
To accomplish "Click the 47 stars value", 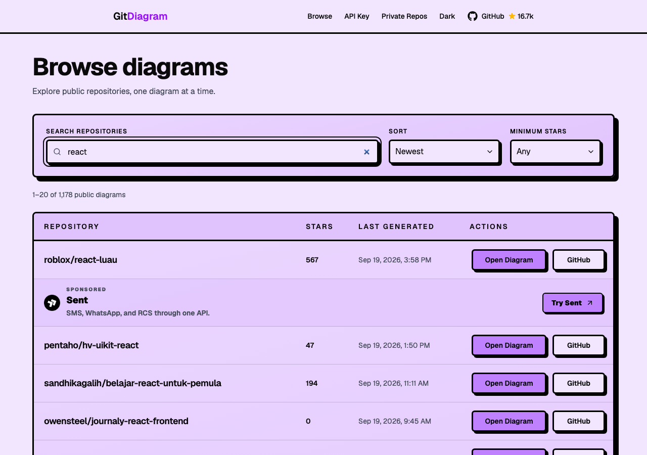I will [x=310, y=345].
